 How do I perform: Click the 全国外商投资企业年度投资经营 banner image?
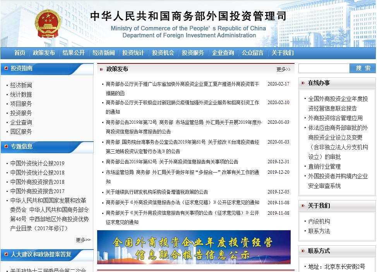pos(194,247)
